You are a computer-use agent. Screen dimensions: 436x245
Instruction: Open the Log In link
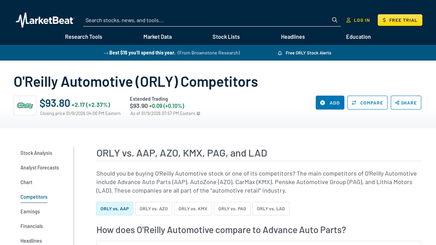click(x=358, y=20)
